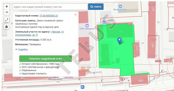This screenshot has width=174, height=91.
Task: Click number 45 label near building 1247
Action: [x=129, y=81]
